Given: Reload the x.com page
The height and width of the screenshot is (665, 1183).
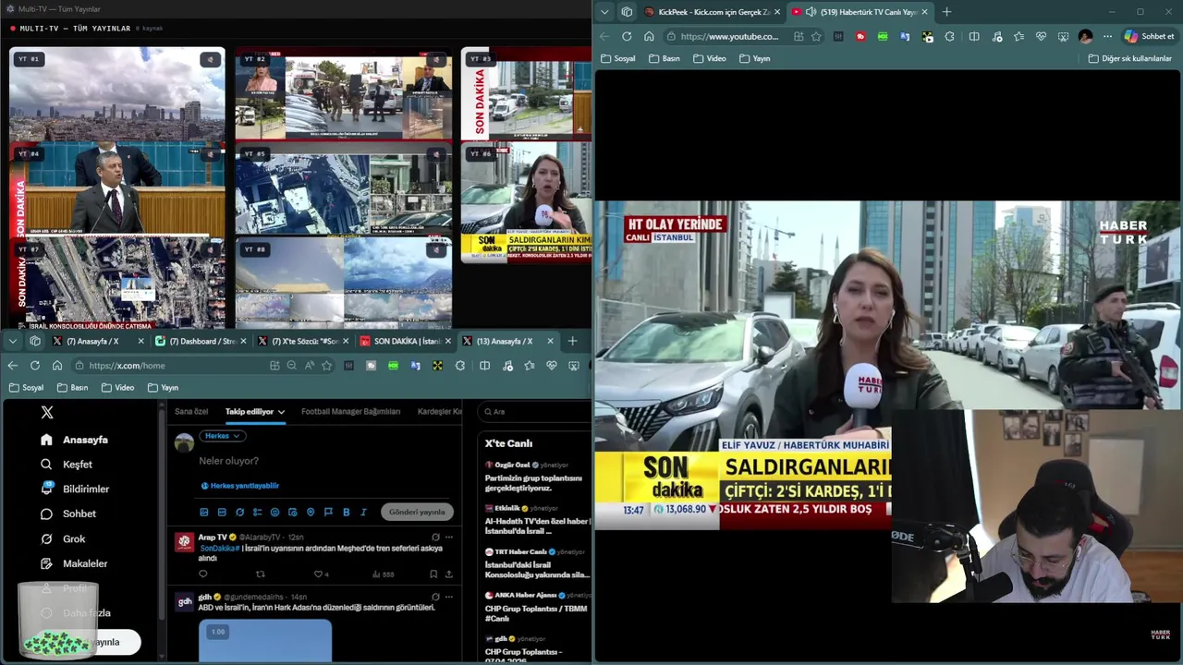Looking at the screenshot, I should (x=35, y=366).
